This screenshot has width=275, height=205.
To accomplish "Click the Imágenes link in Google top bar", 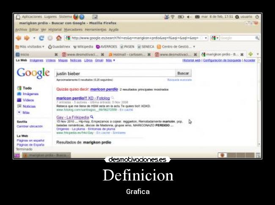I will 36,60.
